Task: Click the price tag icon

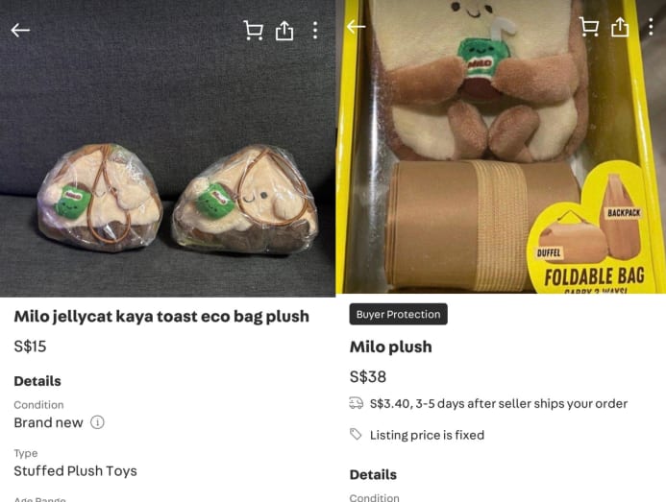Action: [x=356, y=434]
